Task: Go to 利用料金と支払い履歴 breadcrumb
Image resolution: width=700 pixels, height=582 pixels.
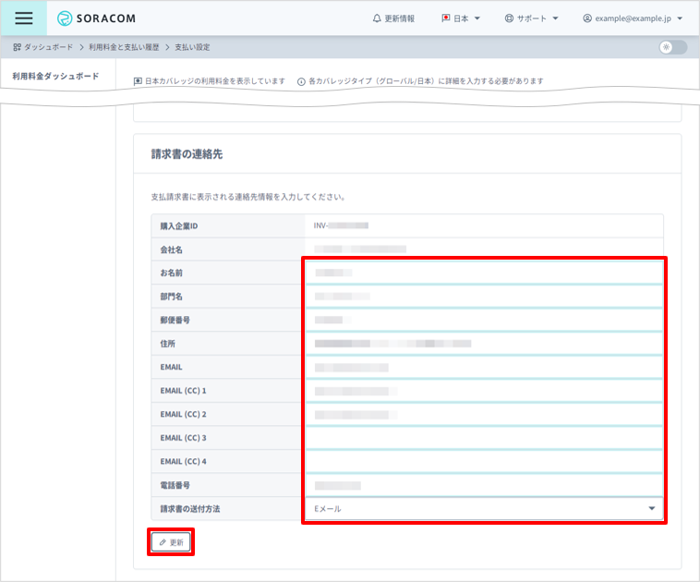Action: pos(124,47)
